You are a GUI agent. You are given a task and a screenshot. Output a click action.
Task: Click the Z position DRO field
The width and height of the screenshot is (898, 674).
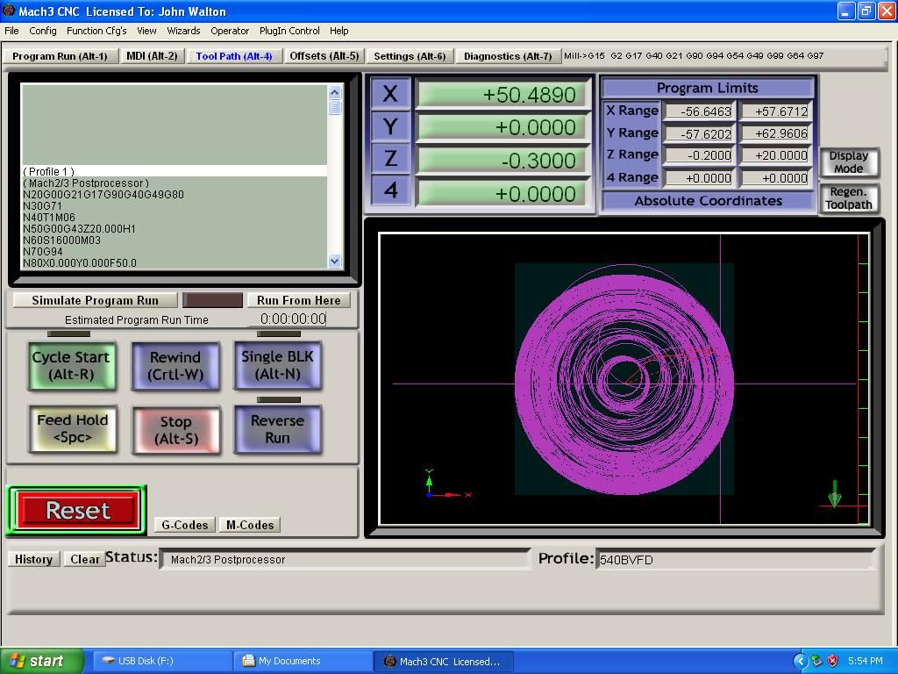pyautogui.click(x=502, y=161)
